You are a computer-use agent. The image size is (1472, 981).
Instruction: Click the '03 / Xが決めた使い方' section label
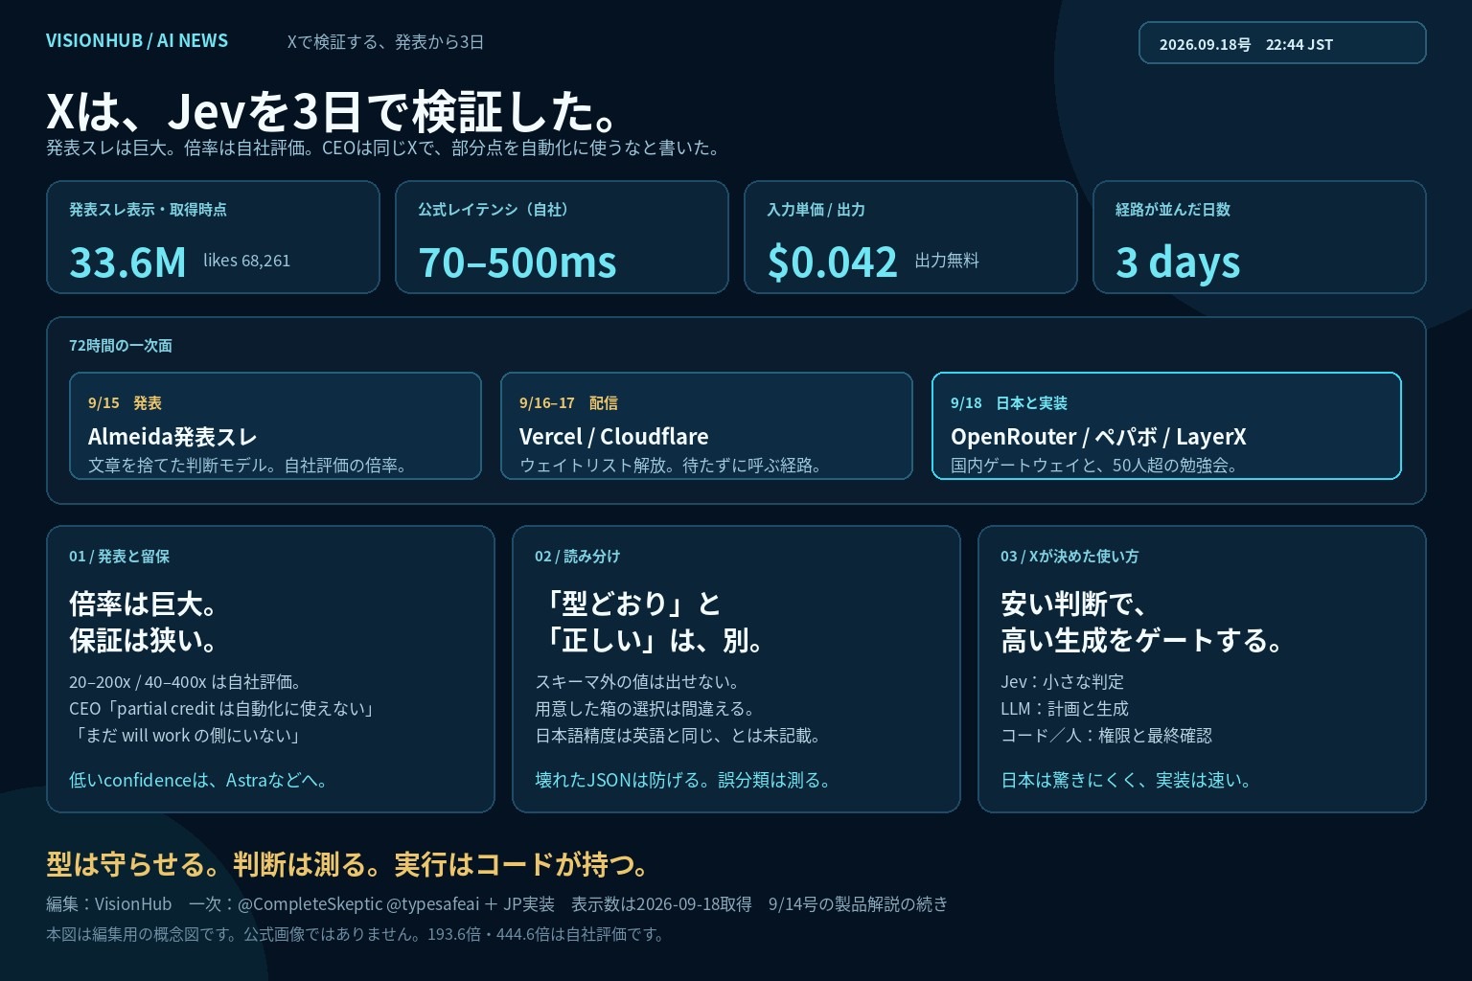[1069, 556]
